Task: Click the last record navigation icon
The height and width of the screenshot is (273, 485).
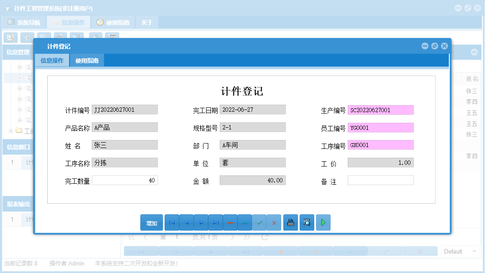Action: pyautogui.click(x=215, y=222)
